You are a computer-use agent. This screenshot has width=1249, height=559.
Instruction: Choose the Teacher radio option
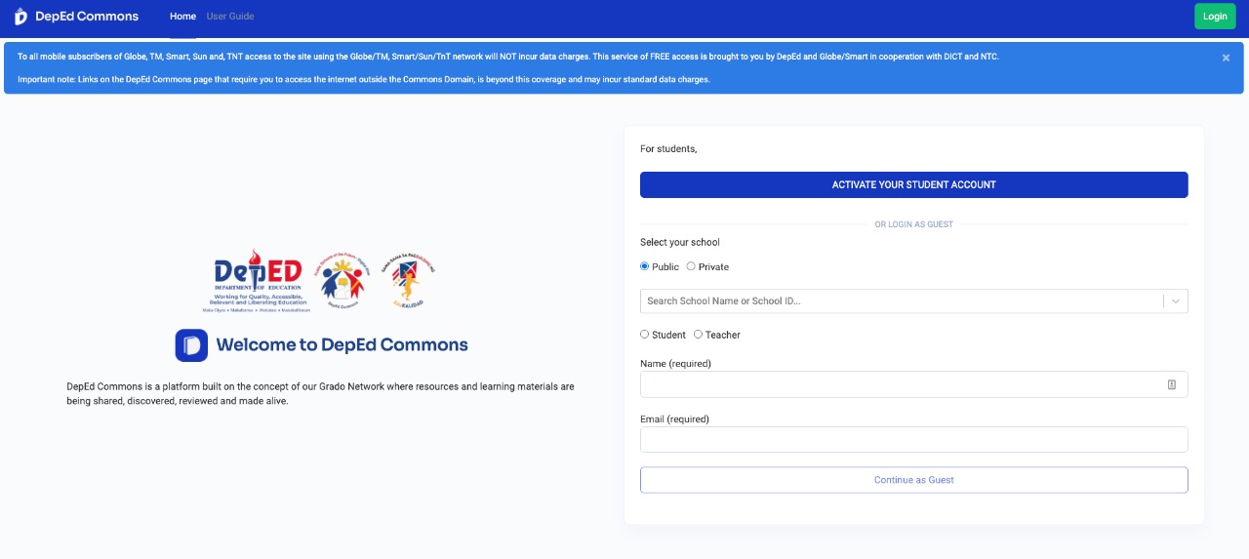pos(698,335)
